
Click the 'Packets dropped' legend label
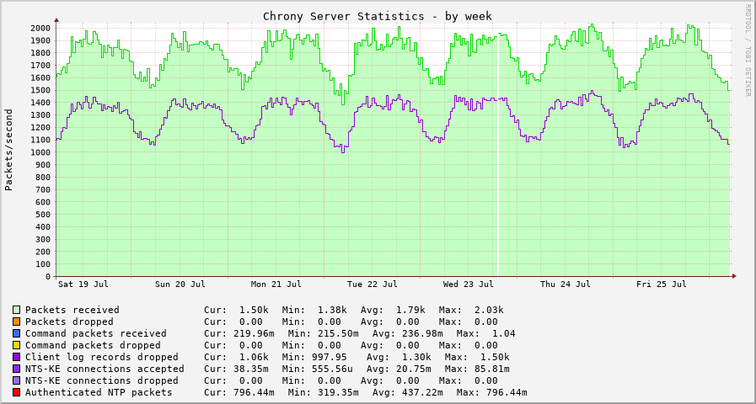point(69,322)
